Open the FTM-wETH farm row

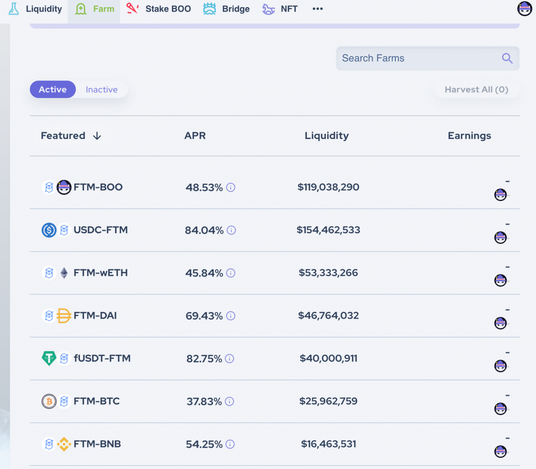(275, 273)
